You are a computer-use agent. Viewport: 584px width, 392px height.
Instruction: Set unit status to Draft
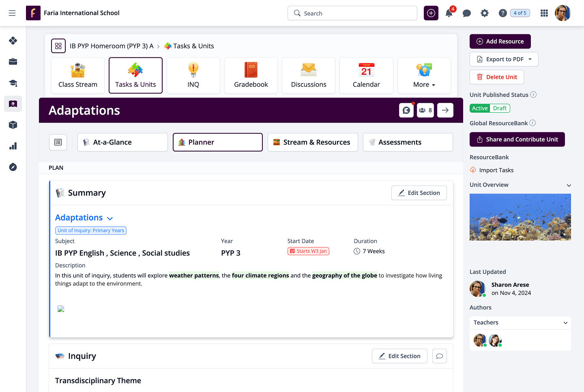(x=500, y=108)
